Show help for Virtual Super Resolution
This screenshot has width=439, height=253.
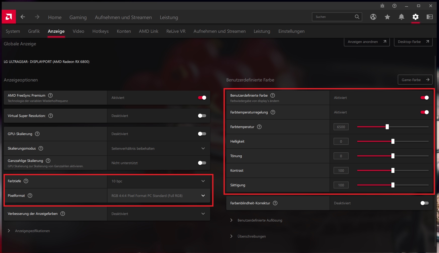[51, 116]
